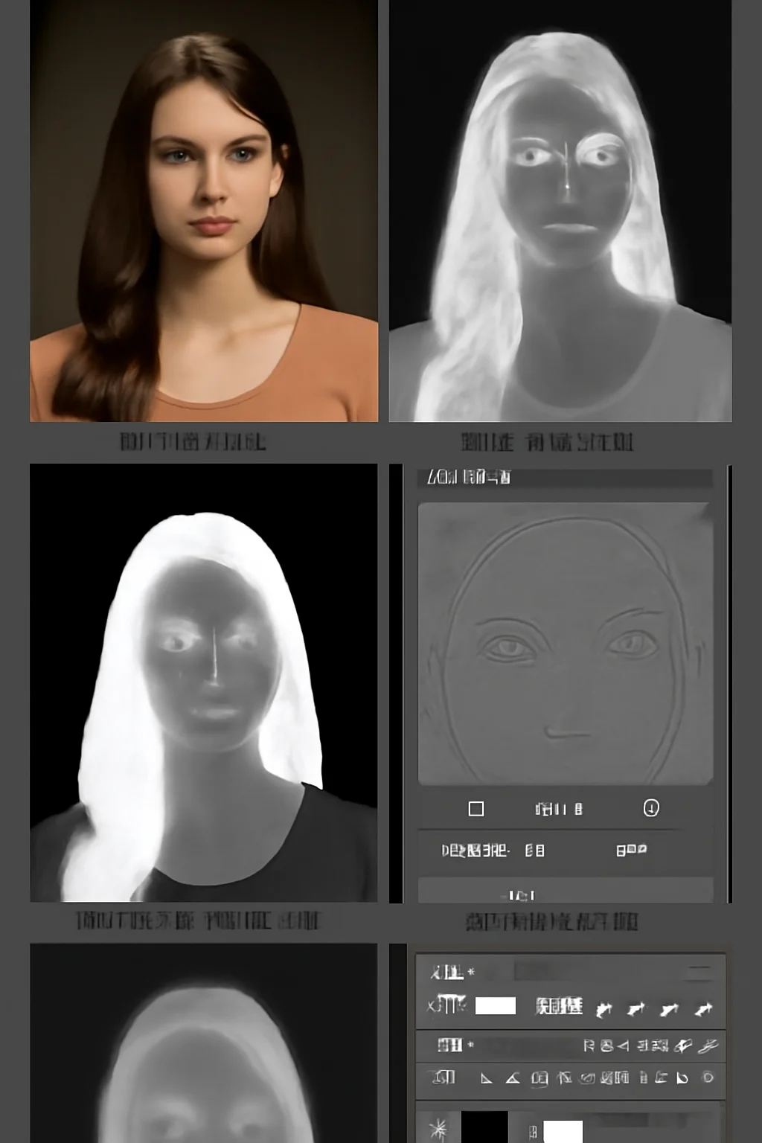The image size is (762, 1143).
Task: Select the filled half-circle icon in the tool row
Action: point(682,1078)
